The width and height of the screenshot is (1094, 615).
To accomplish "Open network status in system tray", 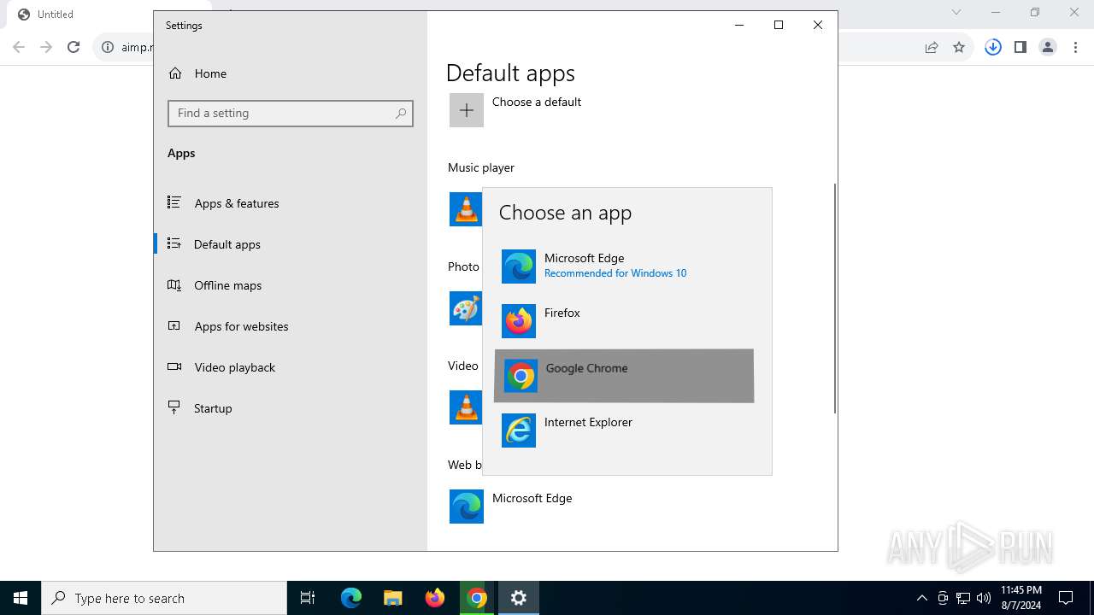I will 963,598.
